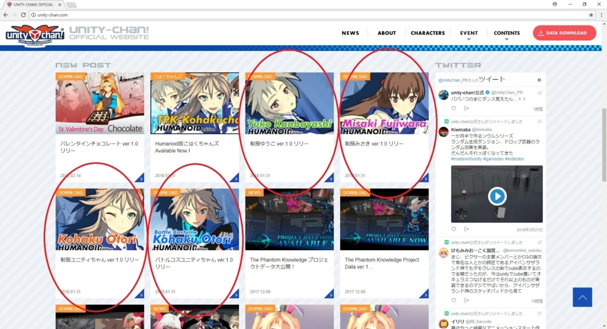Click the unity-chan公式 Twitter avatar
This screenshot has height=329, width=607.
[x=443, y=94]
